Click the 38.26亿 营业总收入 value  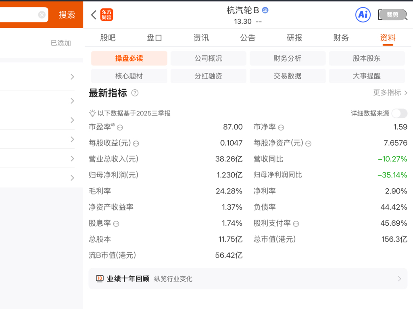229,159
